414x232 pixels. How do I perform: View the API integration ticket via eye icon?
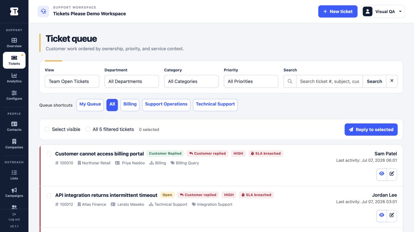coord(382,215)
